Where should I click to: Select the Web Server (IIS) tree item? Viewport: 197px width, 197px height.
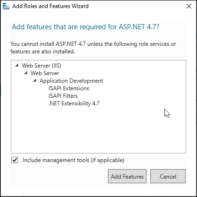(41, 66)
